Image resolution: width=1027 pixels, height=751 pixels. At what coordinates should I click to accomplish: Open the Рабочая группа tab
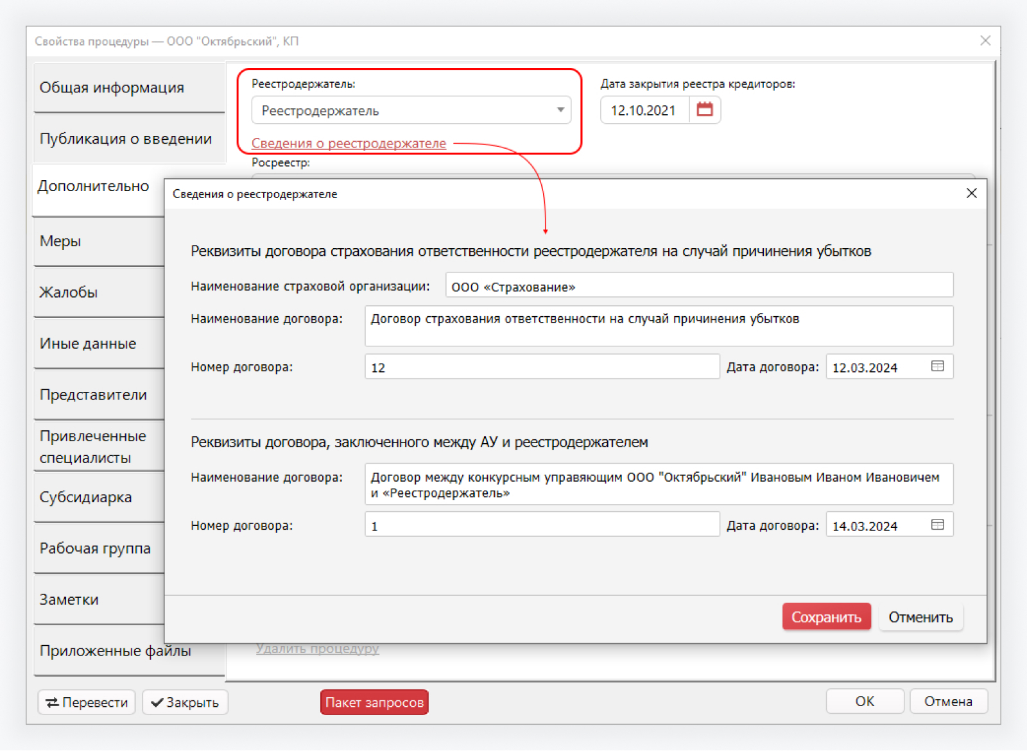[x=99, y=549]
